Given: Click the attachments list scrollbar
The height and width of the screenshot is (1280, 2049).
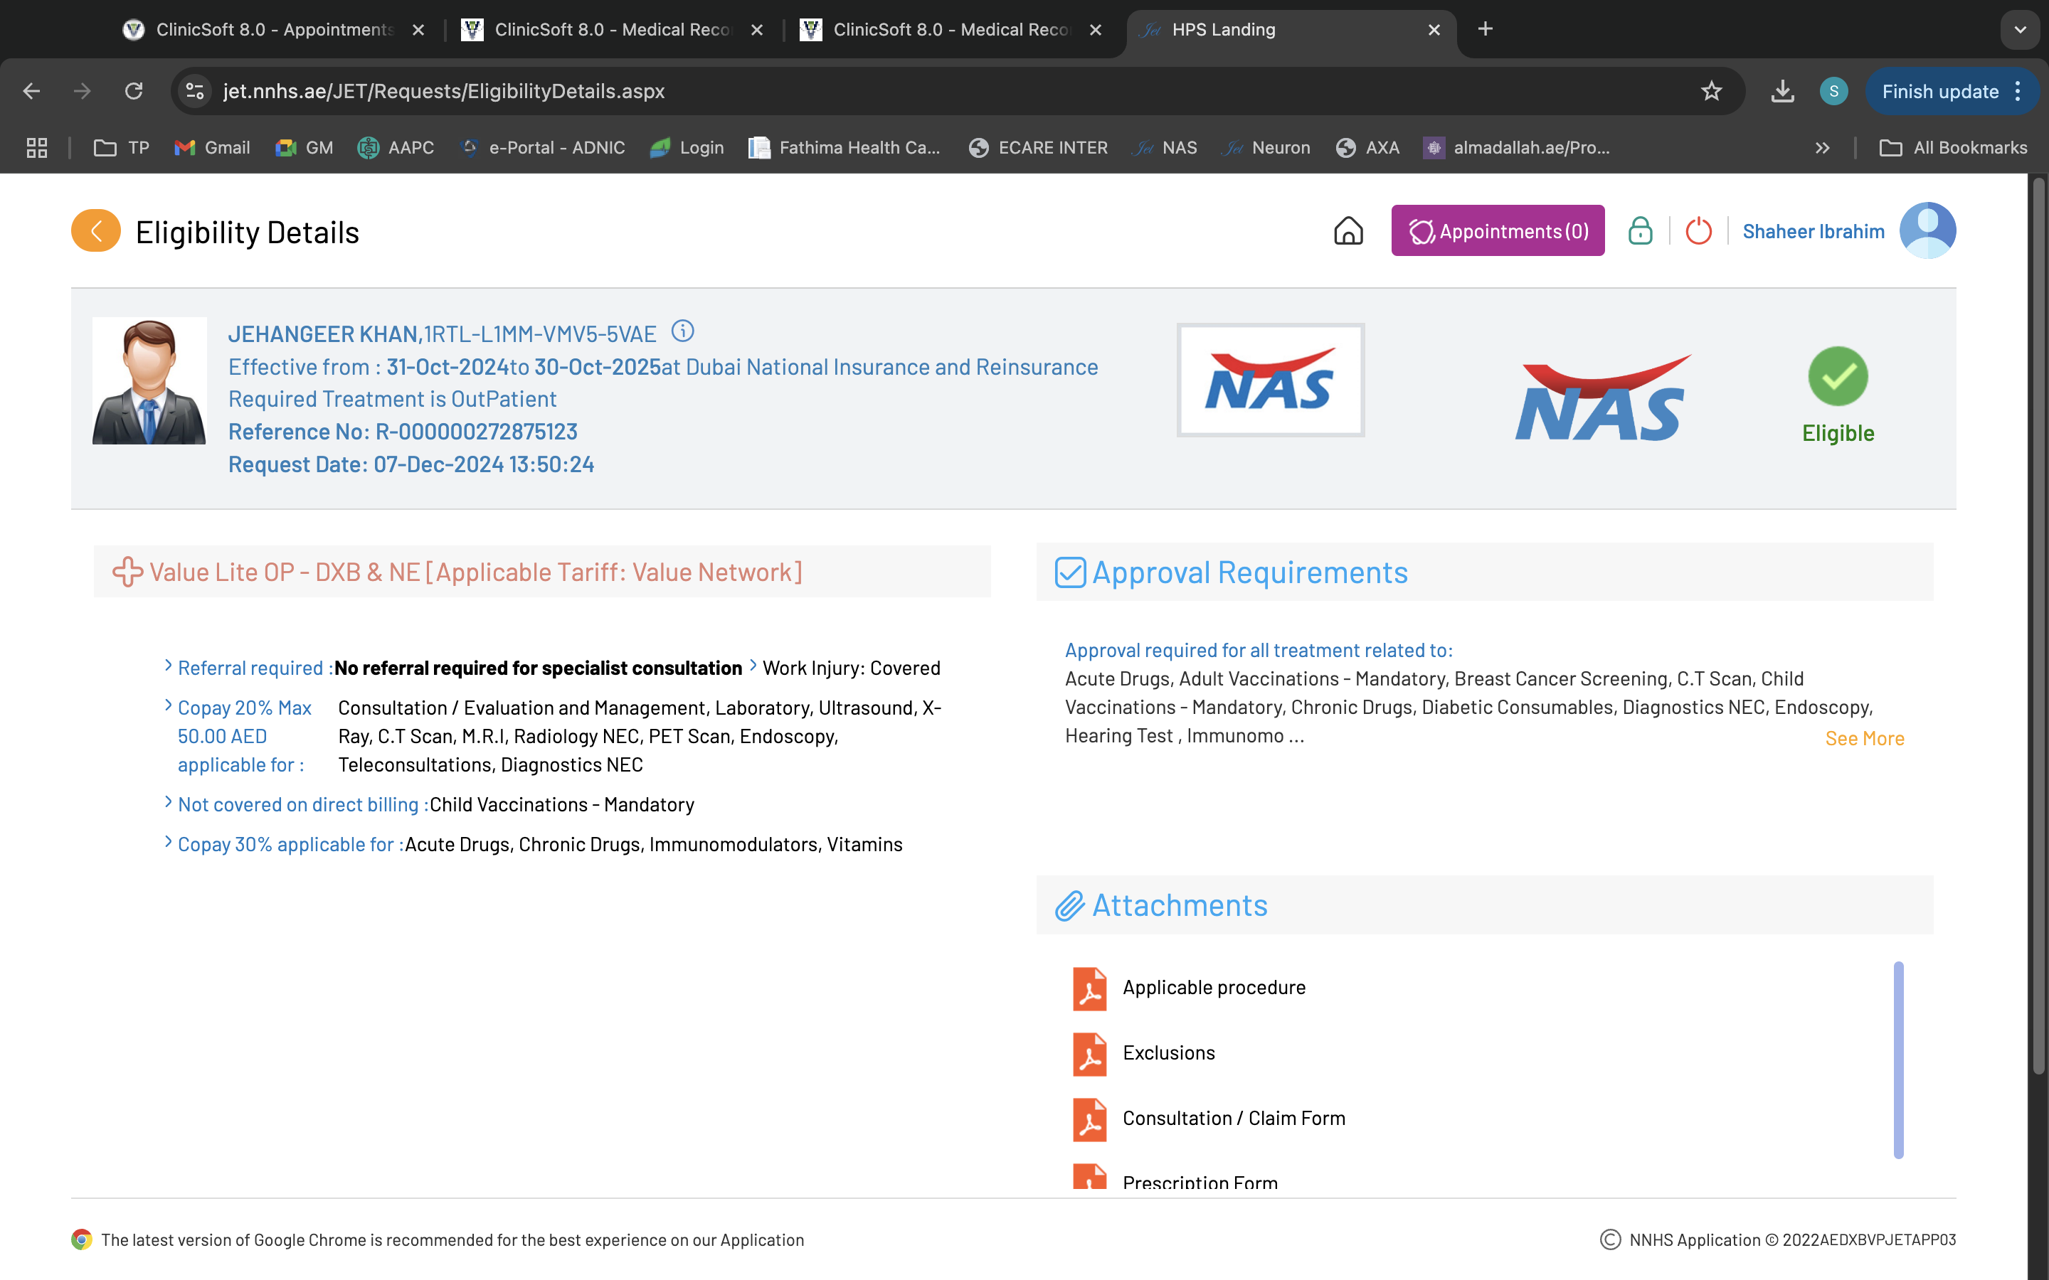Looking at the screenshot, I should click(1897, 1059).
